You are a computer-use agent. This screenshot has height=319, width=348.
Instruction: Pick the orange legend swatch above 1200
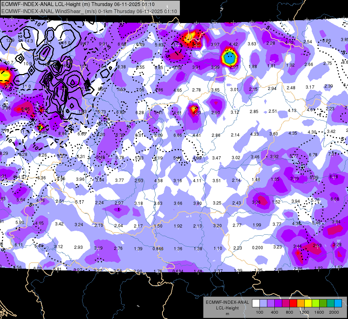301,303
